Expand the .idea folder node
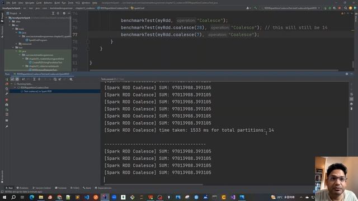This screenshot has height=201, width=358. pyautogui.click(x=10, y=21)
